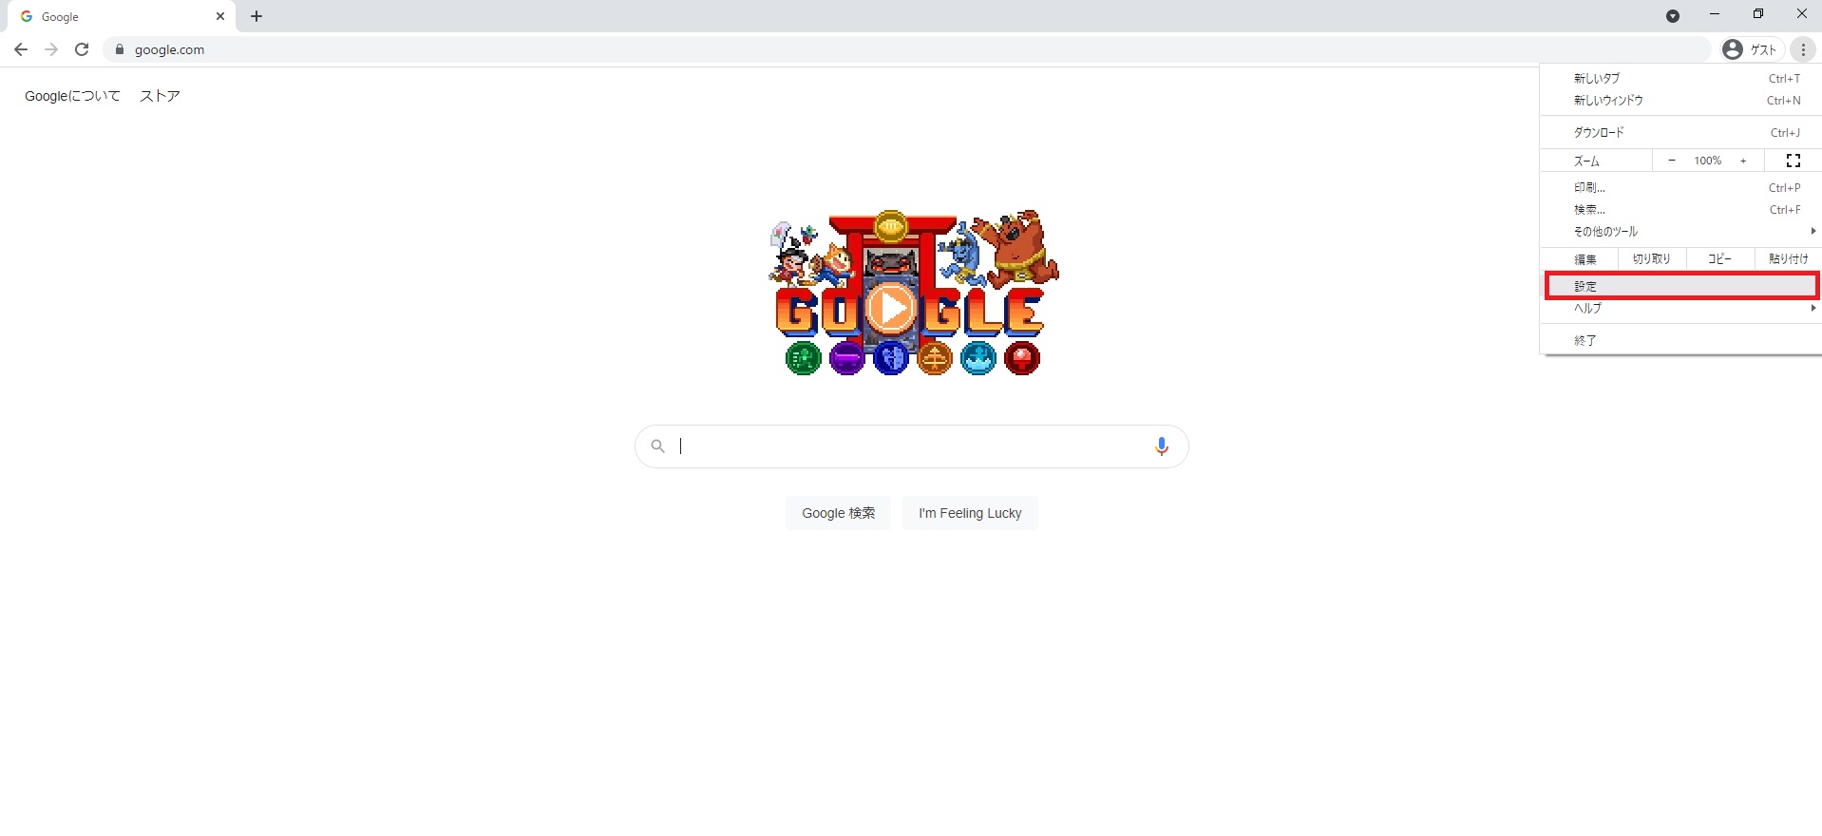Viewport: 1822px width, 836px height.
Task: Close the Google tab
Action: click(x=220, y=16)
